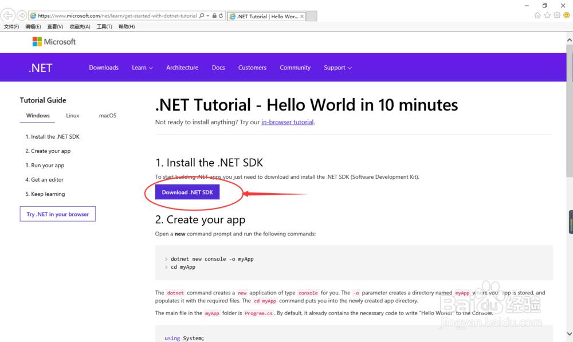Open the home page via house icon

[x=537, y=15]
